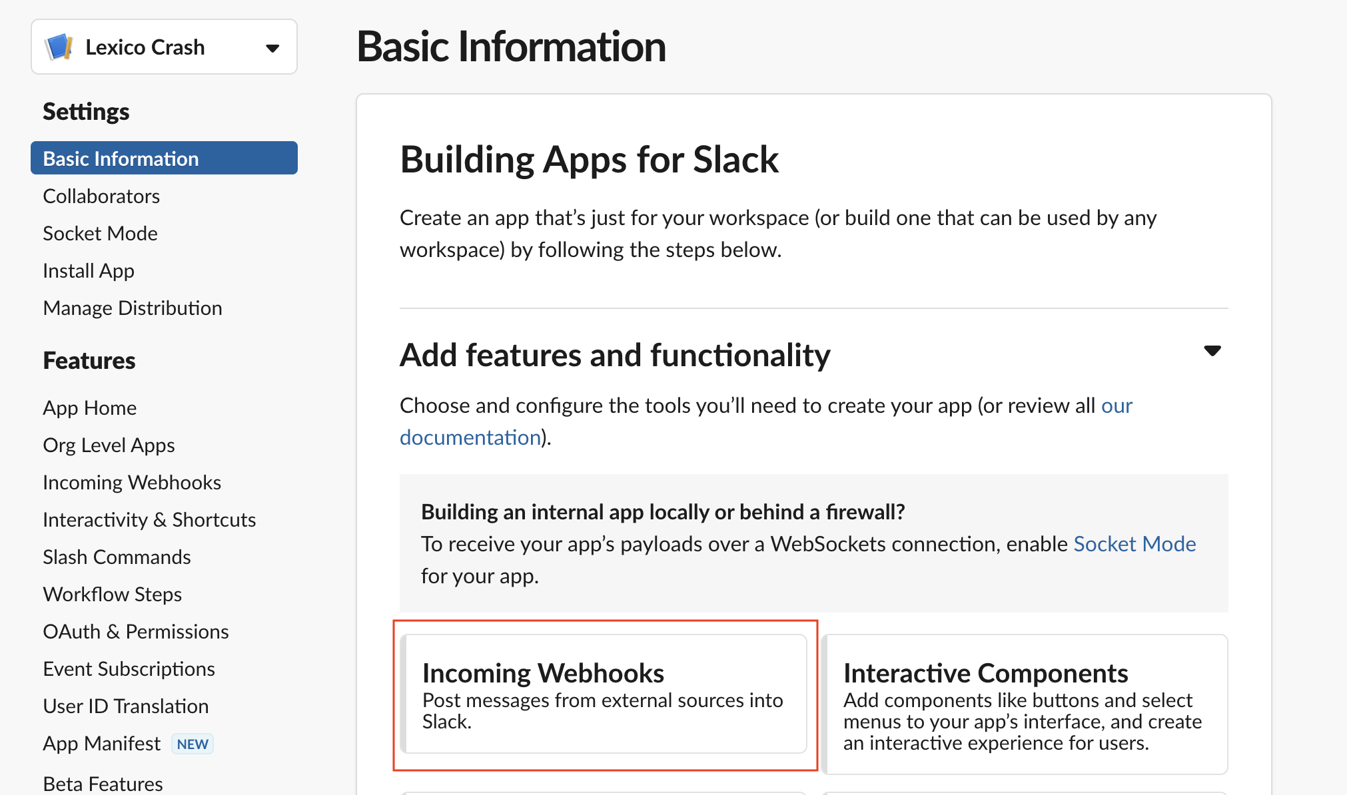Image resolution: width=1347 pixels, height=795 pixels.
Task: Click the Interactive Components feature card
Action: click(1025, 704)
